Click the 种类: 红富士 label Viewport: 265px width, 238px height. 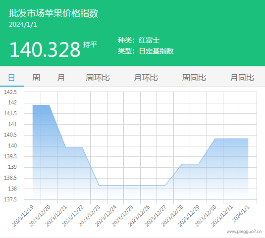click(x=139, y=40)
